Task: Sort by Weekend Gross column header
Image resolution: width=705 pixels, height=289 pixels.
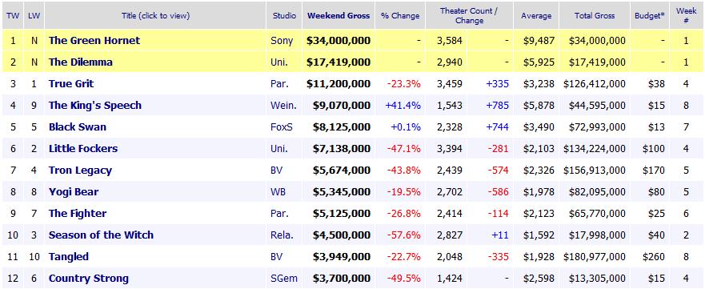Action: [338, 15]
